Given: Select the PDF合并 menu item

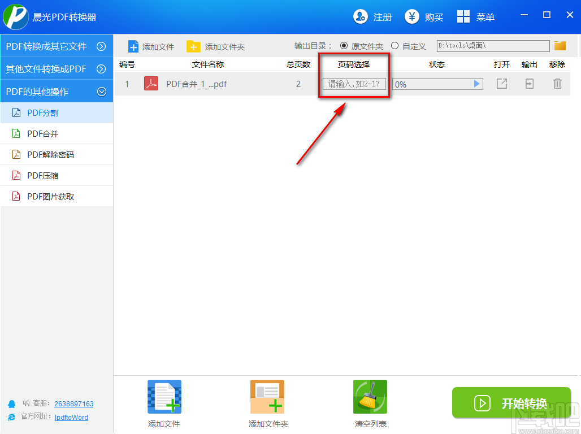Looking at the screenshot, I should (57, 134).
